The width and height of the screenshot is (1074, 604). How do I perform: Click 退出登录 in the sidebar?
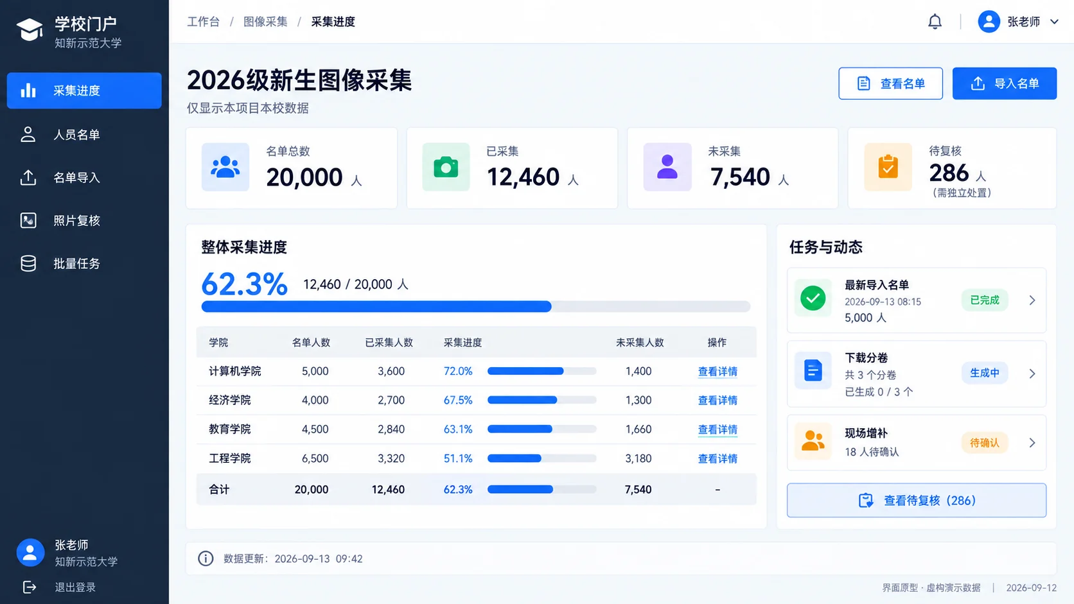(75, 587)
